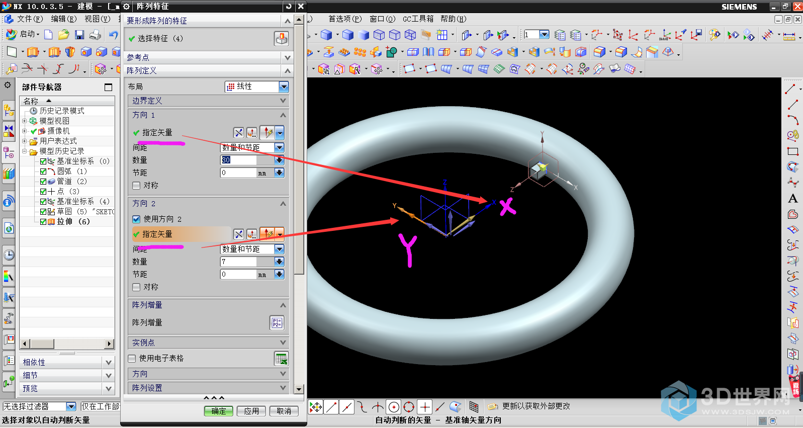Click the Print icon
The width and height of the screenshot is (803, 428).
95,34
